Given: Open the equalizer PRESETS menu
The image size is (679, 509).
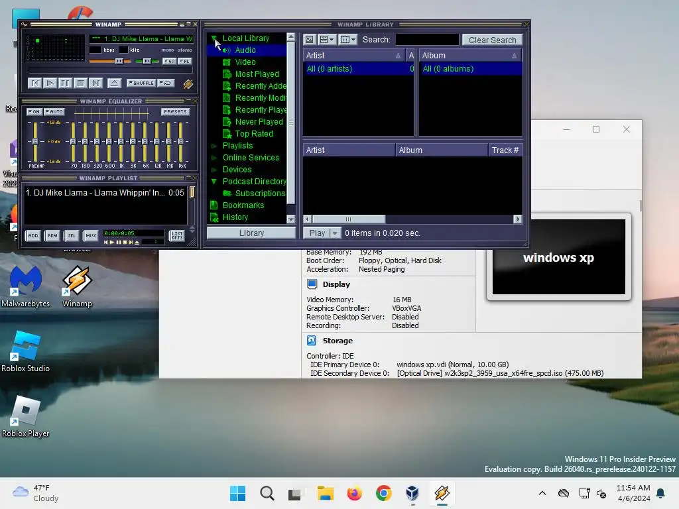Looking at the screenshot, I should point(175,111).
